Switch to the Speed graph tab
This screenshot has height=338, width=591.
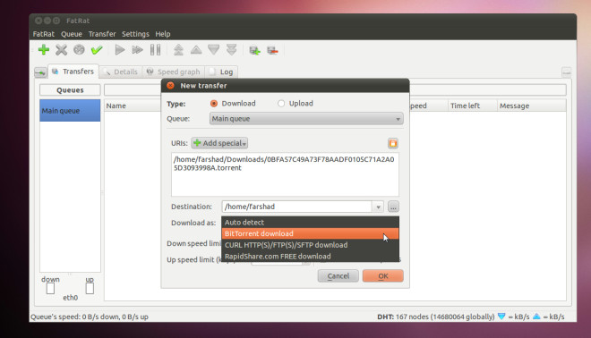tap(174, 72)
